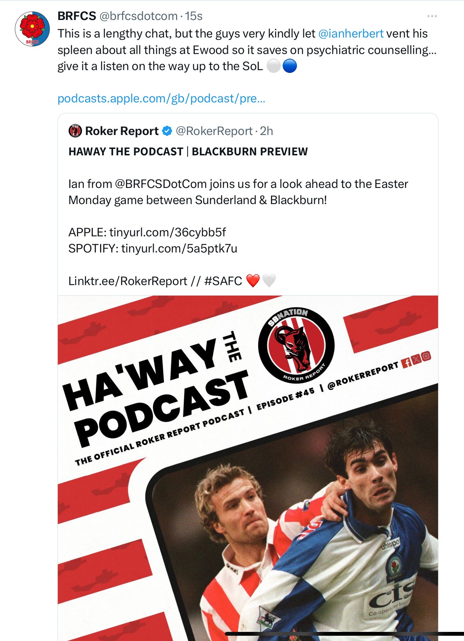This screenshot has width=464, height=641.
Task: Click the Roker Report small avatar icon
Action: tap(75, 131)
